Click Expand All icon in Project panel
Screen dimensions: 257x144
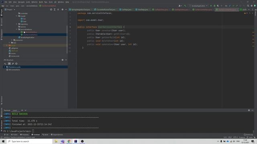pos(55,10)
